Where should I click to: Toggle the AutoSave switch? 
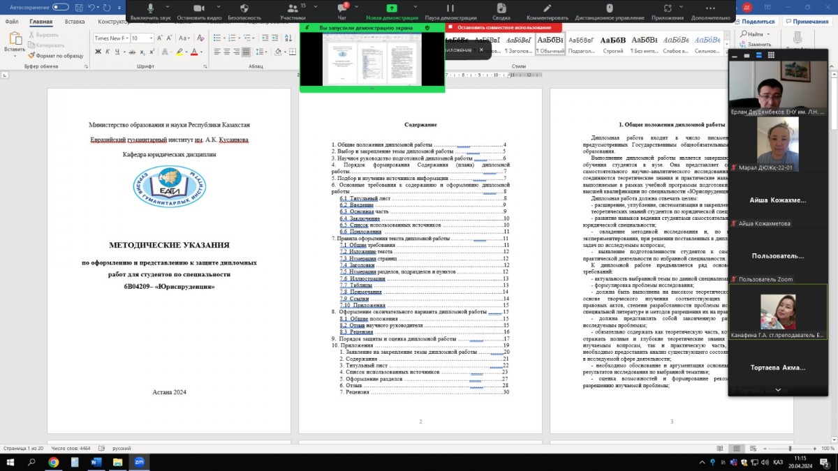[61, 7]
